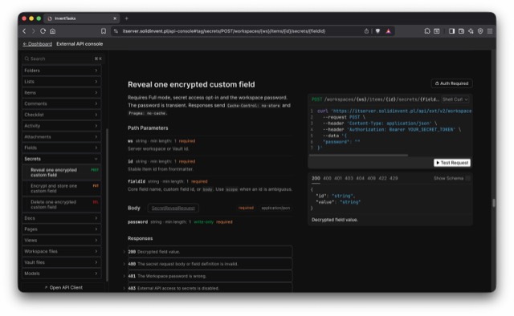Viewport: 514px width, 316px height.
Task: Expand the 400 invalid request body response
Action: (x=210, y=264)
